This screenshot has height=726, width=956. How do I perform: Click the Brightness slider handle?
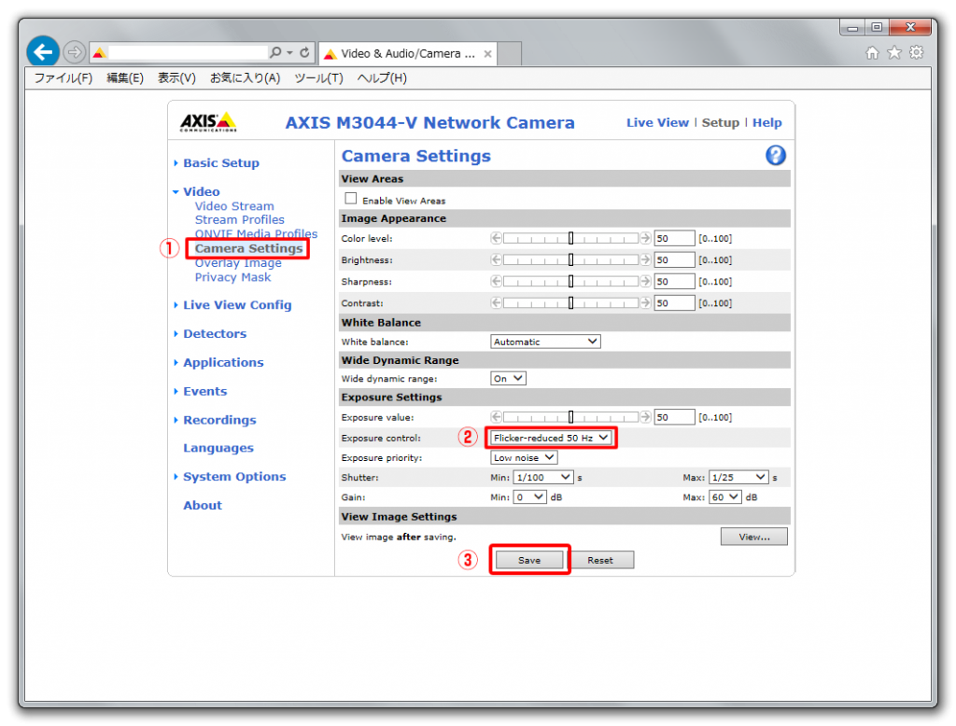pos(570,259)
